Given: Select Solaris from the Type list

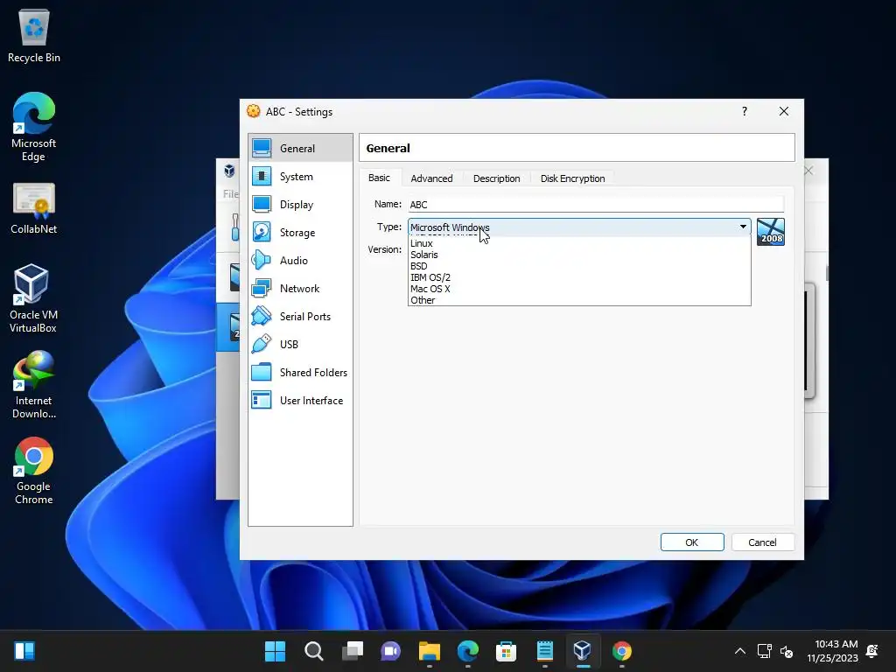Looking at the screenshot, I should point(579,255).
